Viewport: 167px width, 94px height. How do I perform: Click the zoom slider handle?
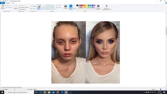[161, 89]
